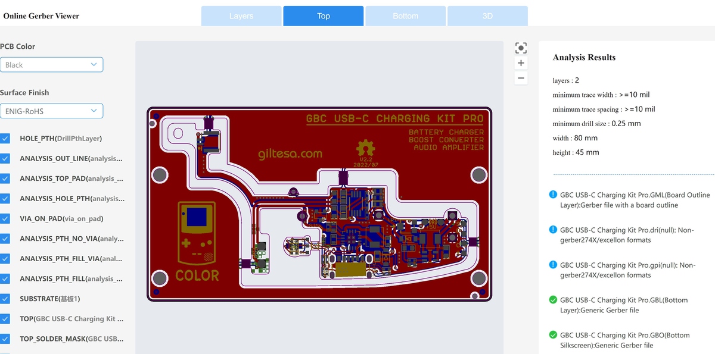This screenshot has height=354, width=715.
Task: Click the fit-to-view icon above zoom controls
Action: pos(521,48)
